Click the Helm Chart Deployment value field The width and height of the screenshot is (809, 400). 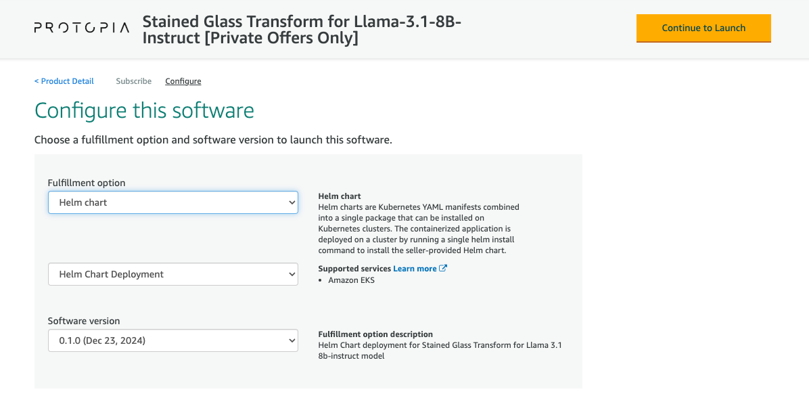135,274
